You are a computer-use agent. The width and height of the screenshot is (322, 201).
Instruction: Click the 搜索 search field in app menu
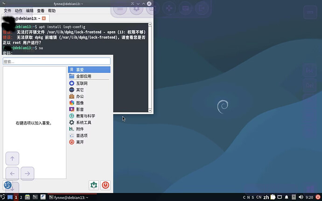click(56, 62)
